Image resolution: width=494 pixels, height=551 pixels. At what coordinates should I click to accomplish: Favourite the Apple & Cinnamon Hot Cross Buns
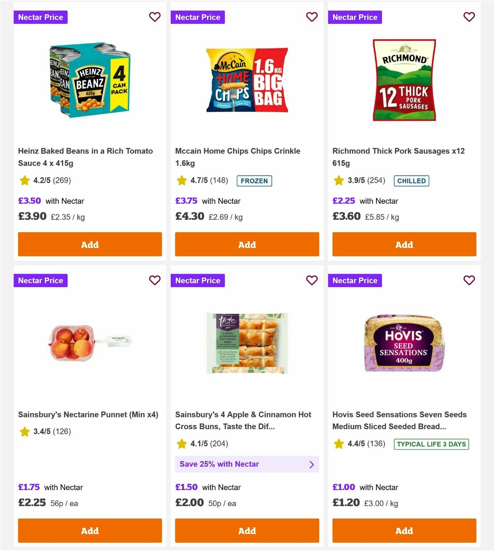(312, 280)
